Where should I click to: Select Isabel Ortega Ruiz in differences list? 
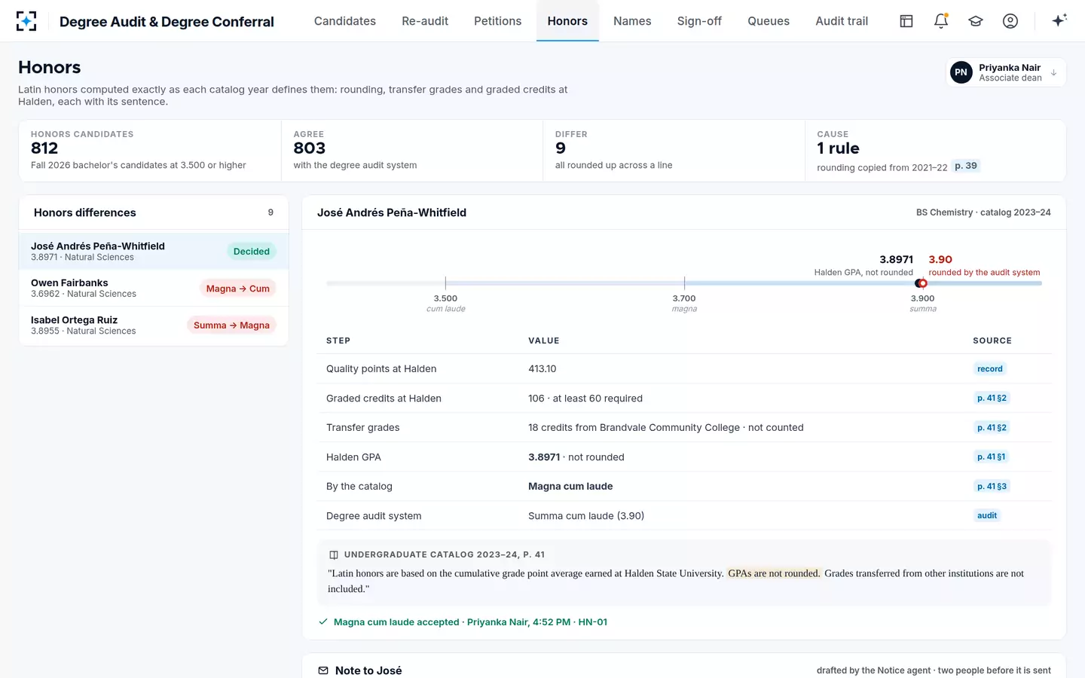click(154, 325)
